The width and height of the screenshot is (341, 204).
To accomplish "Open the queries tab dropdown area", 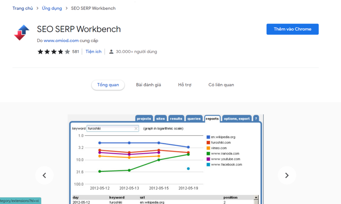I will point(194,118).
